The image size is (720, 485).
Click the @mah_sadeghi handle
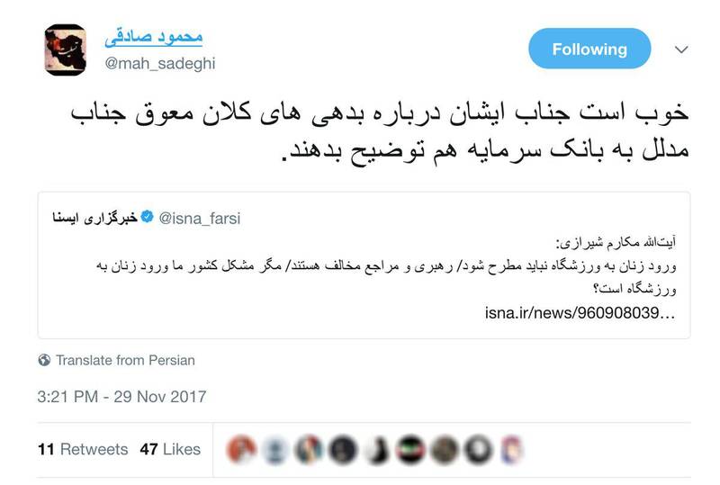(x=160, y=63)
